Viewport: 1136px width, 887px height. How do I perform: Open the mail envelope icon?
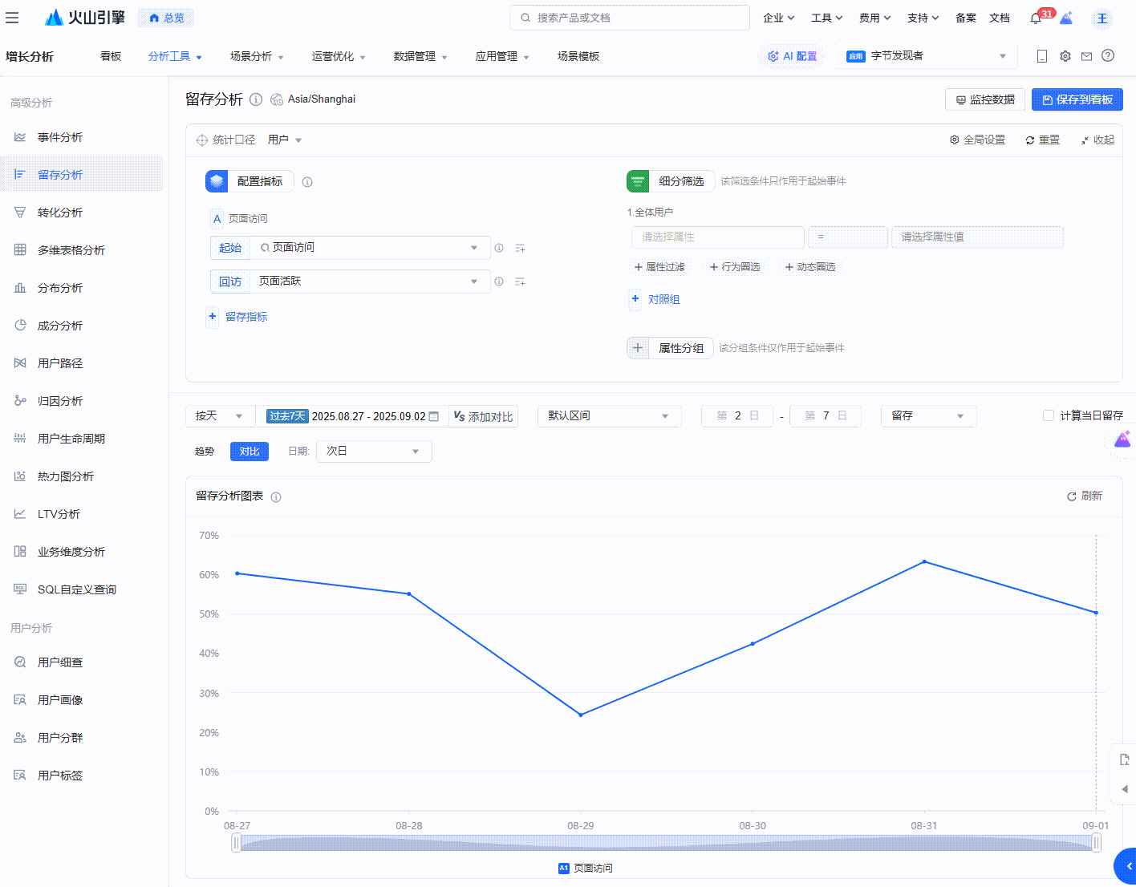click(1086, 56)
